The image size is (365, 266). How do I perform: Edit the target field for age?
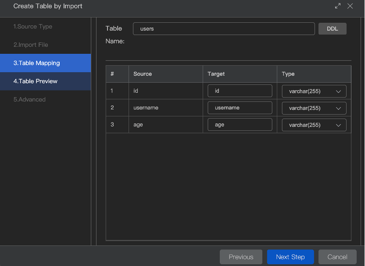(x=240, y=125)
